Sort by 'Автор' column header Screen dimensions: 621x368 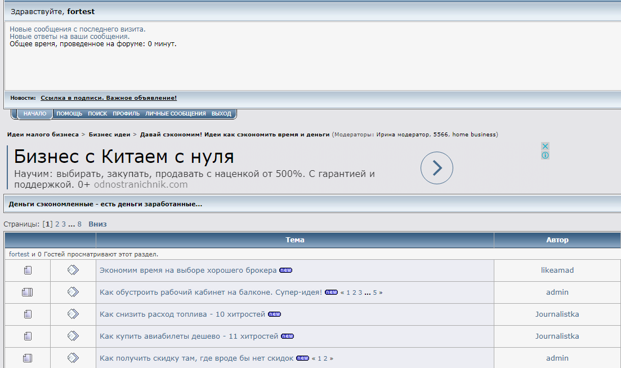pos(557,240)
